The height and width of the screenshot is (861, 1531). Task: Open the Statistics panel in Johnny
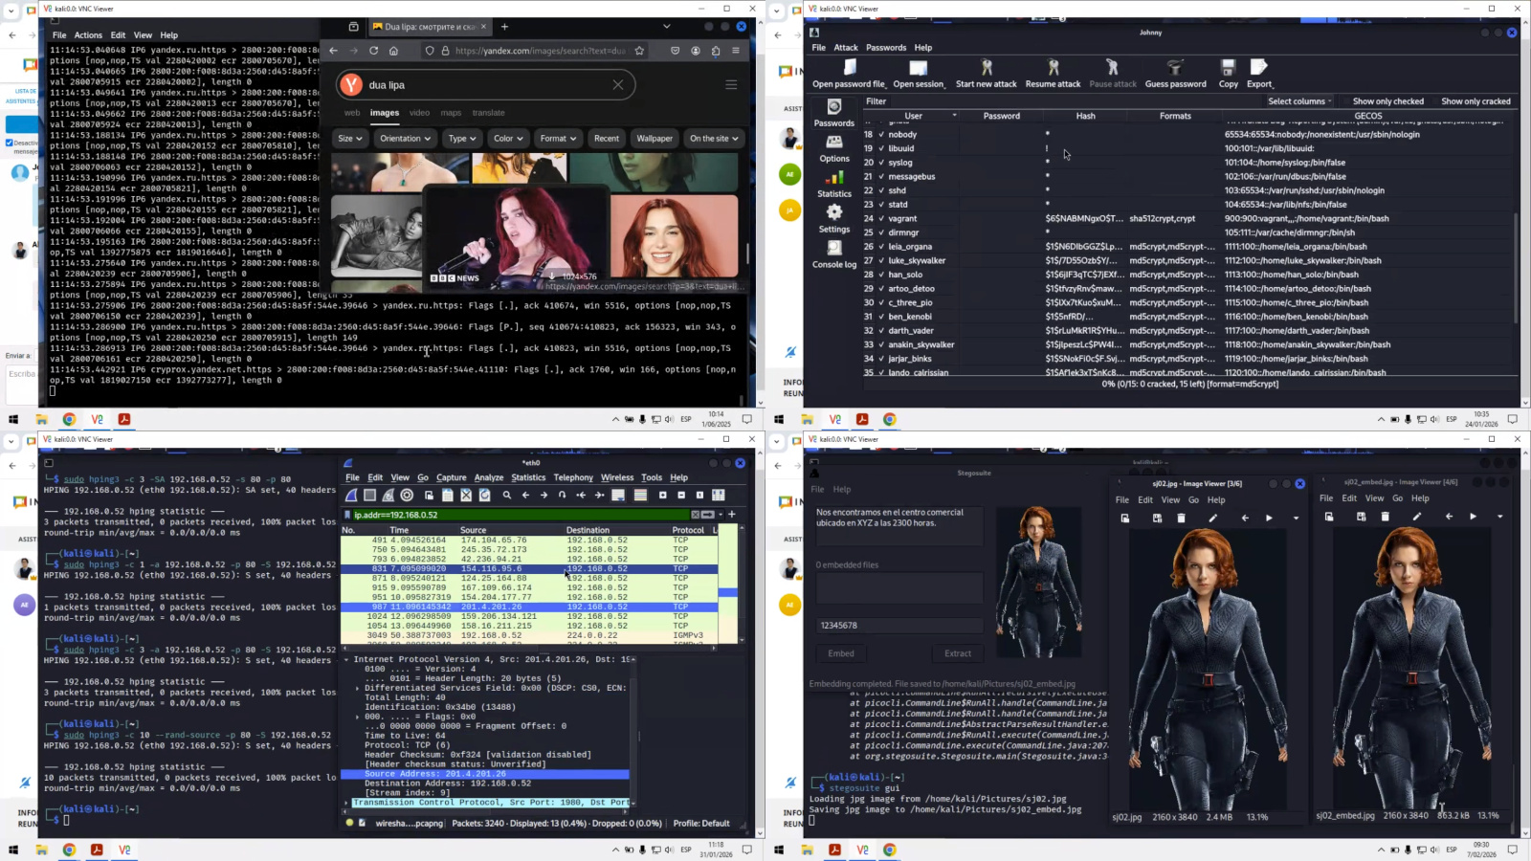[x=833, y=184]
